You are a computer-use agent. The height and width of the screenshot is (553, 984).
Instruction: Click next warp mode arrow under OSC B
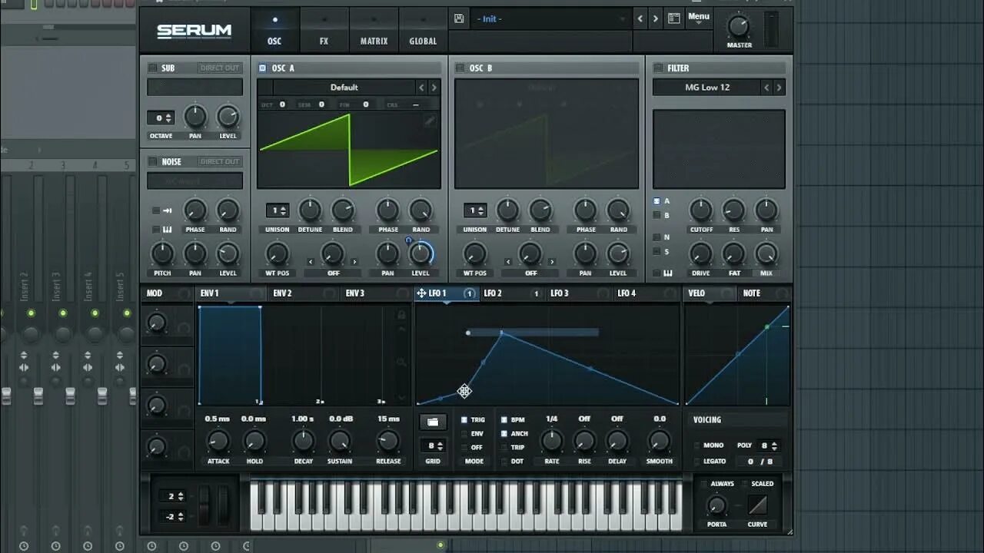(x=552, y=262)
